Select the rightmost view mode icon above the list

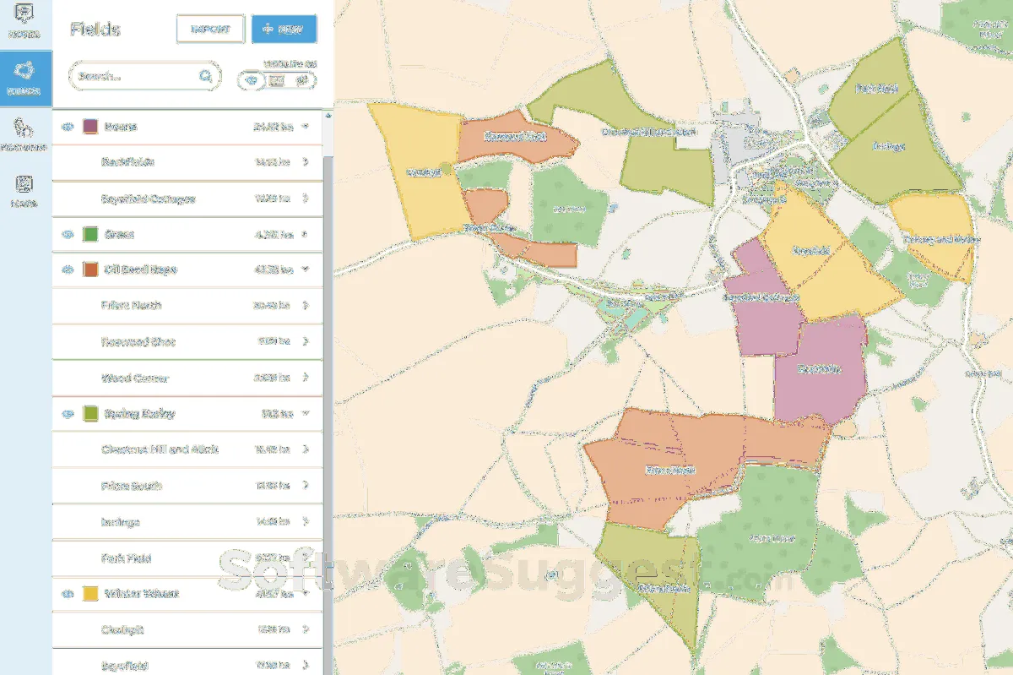(303, 80)
